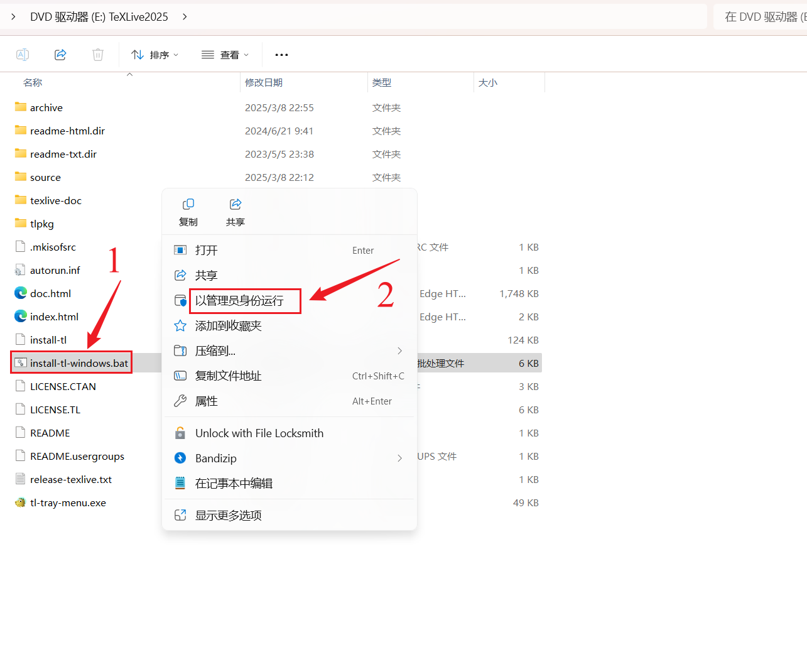
Task: Click the File Locksmith padlock icon
Action: (180, 433)
